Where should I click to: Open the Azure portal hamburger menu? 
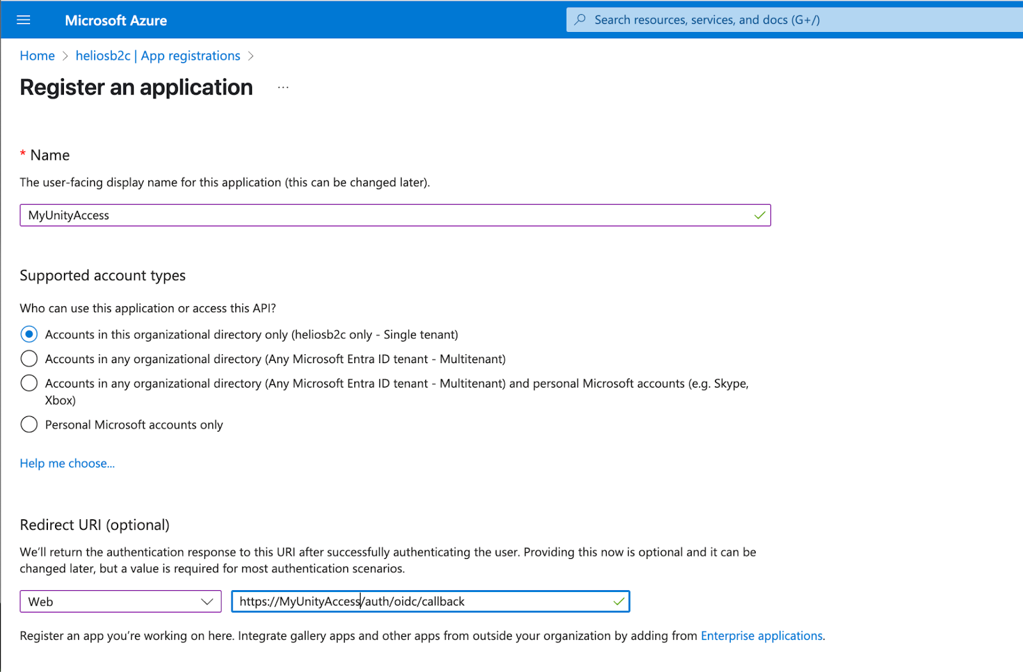pos(23,20)
